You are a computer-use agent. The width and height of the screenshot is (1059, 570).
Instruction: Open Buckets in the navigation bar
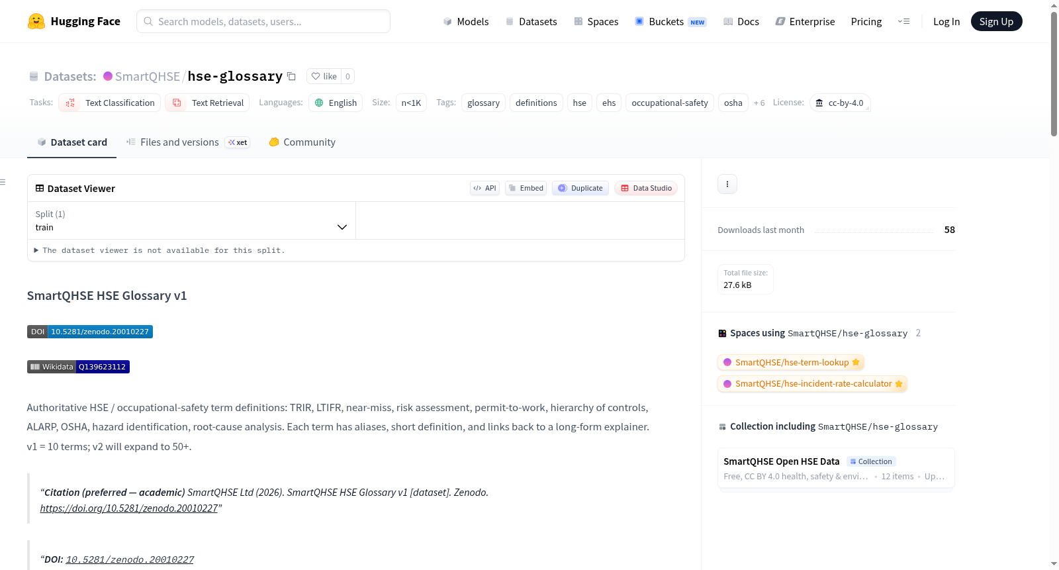[x=670, y=21]
